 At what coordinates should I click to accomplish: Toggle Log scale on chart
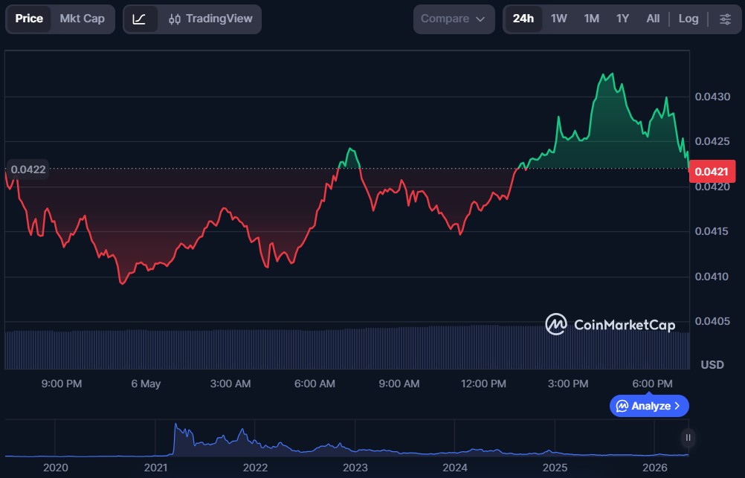tap(688, 19)
